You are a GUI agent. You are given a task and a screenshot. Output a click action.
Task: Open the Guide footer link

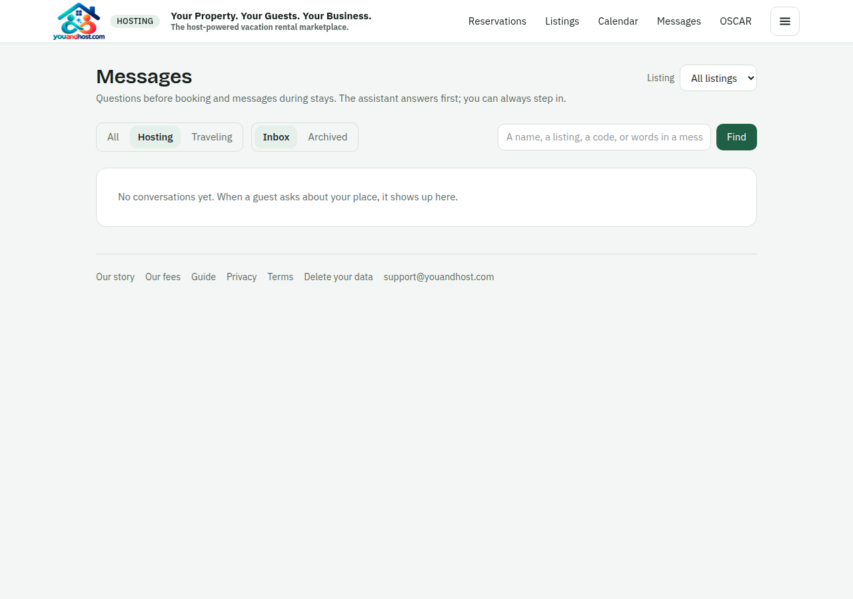click(x=203, y=277)
